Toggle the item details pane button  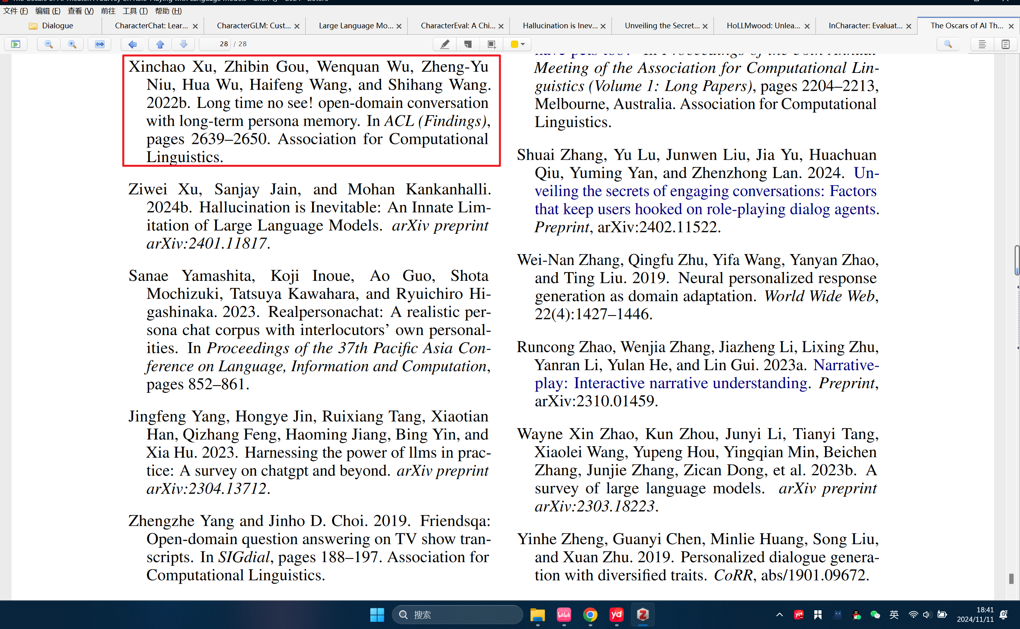click(982, 44)
